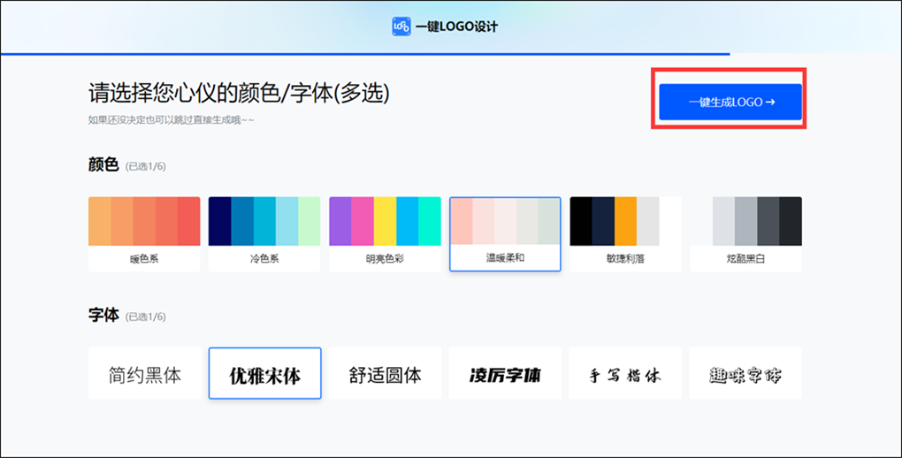
Task: Click the 颜色 section heading
Action: [x=103, y=165]
